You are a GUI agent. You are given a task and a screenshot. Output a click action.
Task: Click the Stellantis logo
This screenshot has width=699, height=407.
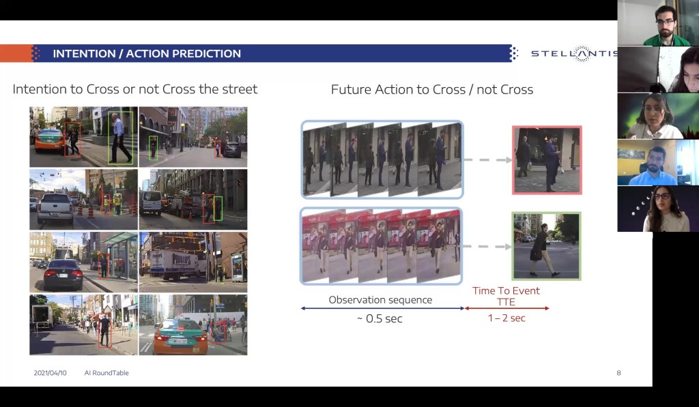pyautogui.click(x=572, y=54)
